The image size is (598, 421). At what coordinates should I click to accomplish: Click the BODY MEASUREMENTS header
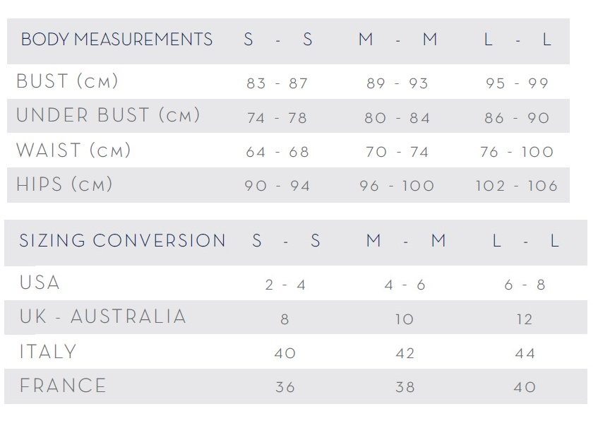coord(116,40)
